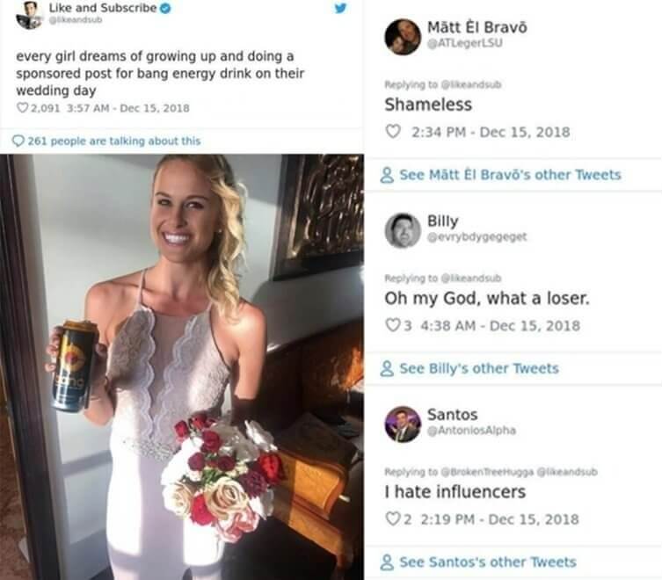Open Like and Subscribe profile avatar
This screenshot has height=580, width=662.
[29, 15]
